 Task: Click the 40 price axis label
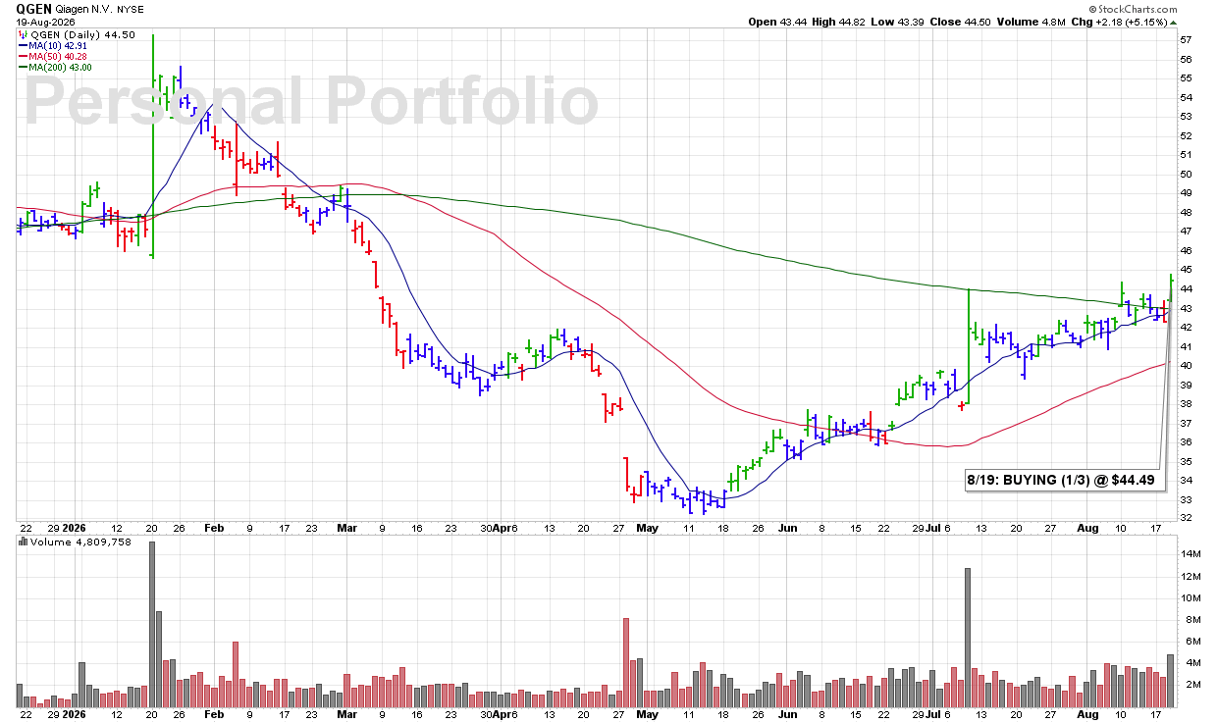click(1186, 365)
